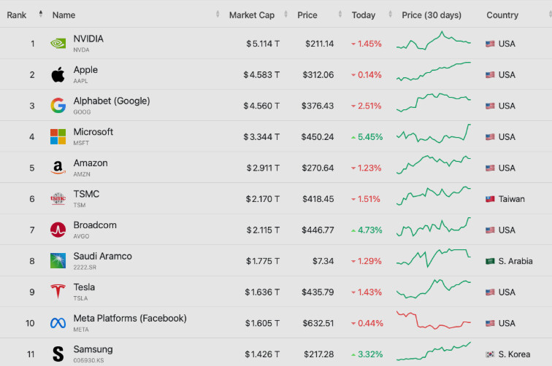Sort by Today column header

[364, 15]
